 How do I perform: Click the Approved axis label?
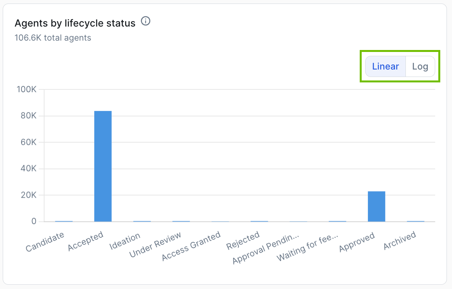point(357,242)
